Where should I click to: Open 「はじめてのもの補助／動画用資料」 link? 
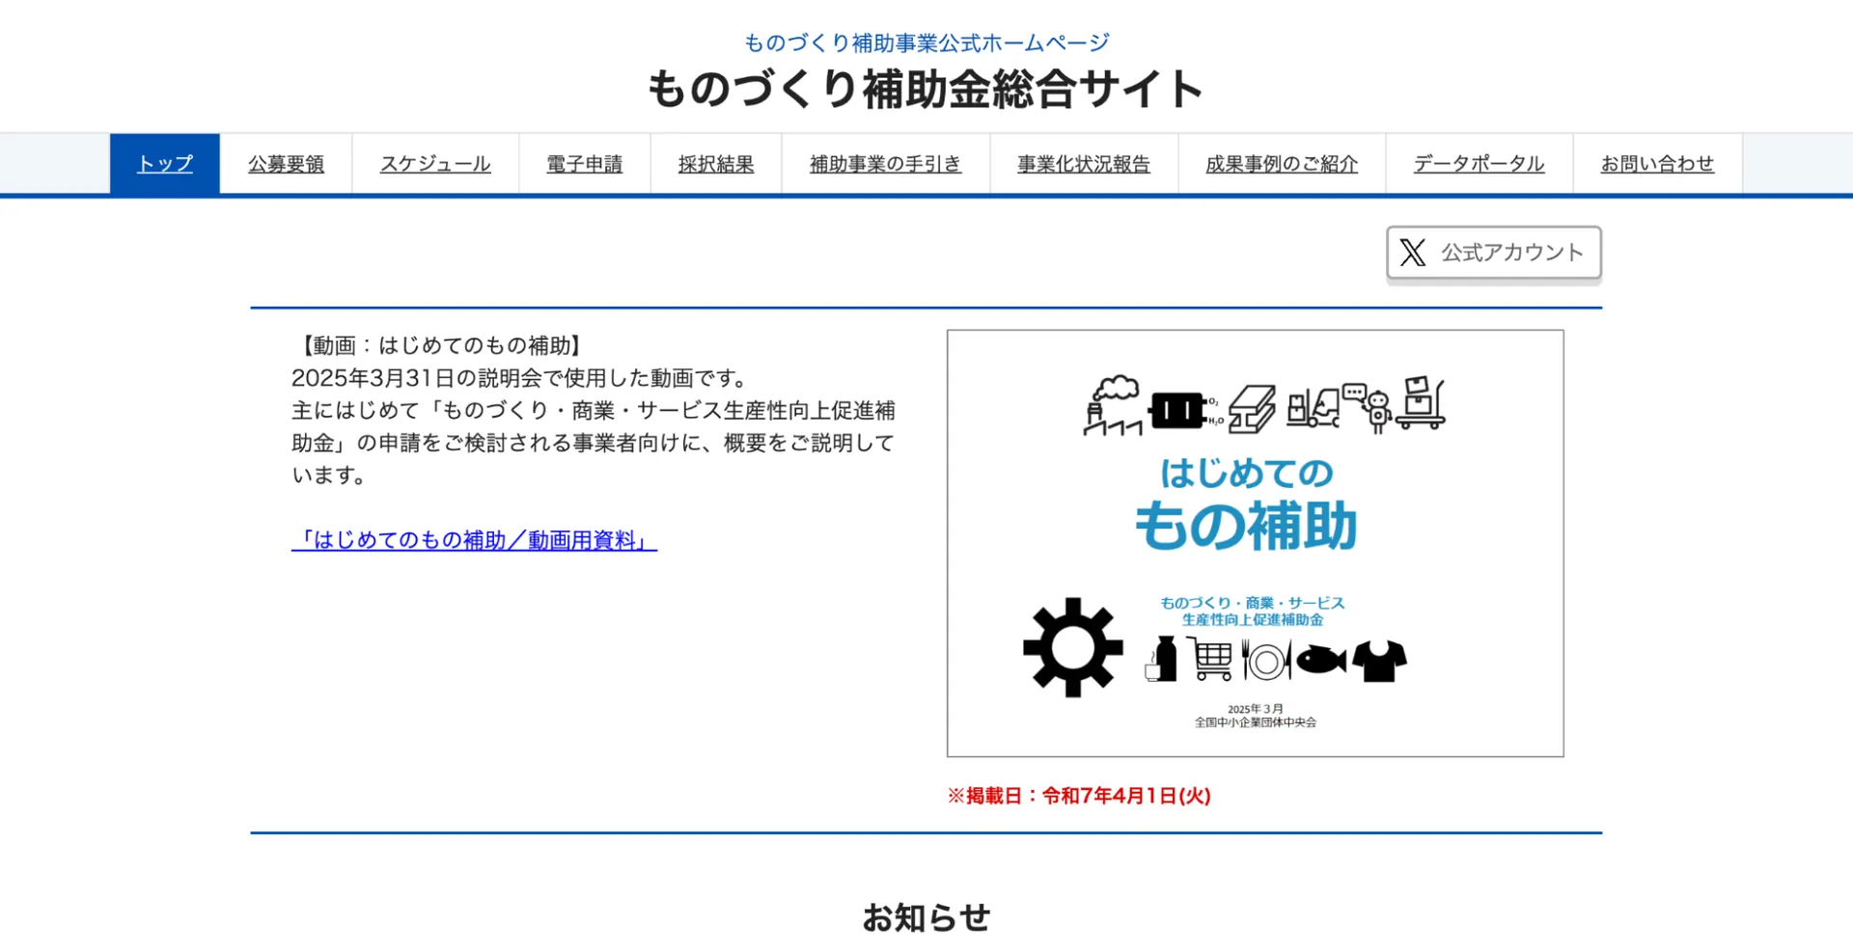pyautogui.click(x=474, y=540)
